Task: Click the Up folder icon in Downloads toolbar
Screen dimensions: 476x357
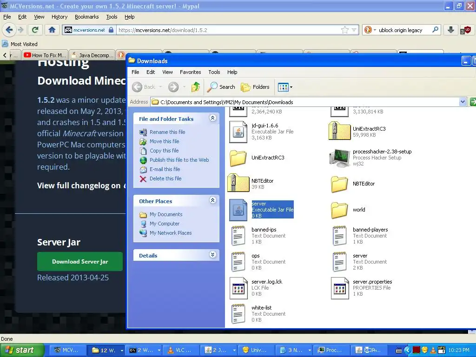Action: (196, 87)
